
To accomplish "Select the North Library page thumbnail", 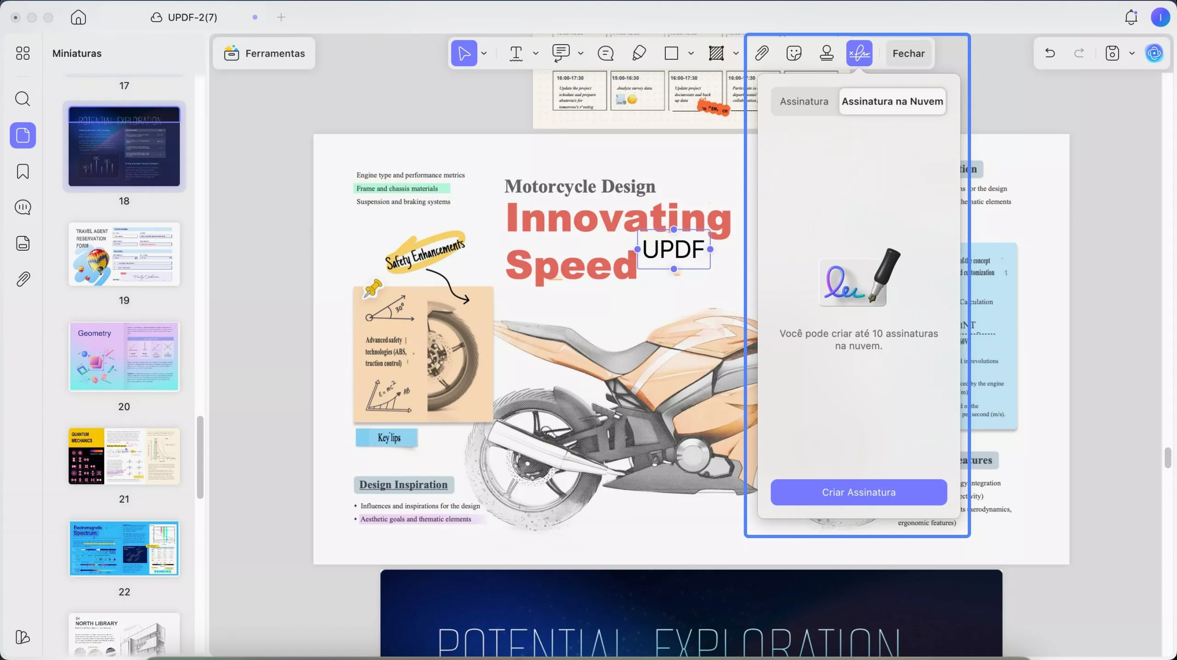I will tap(124, 634).
